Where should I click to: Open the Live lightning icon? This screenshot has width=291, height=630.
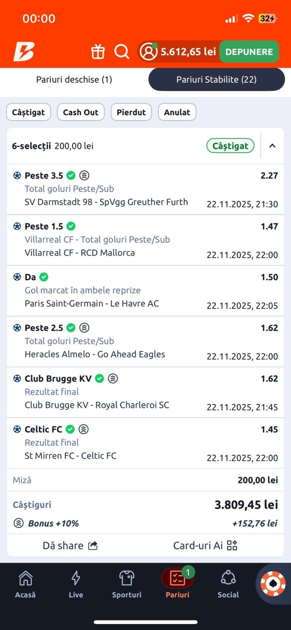(76, 584)
